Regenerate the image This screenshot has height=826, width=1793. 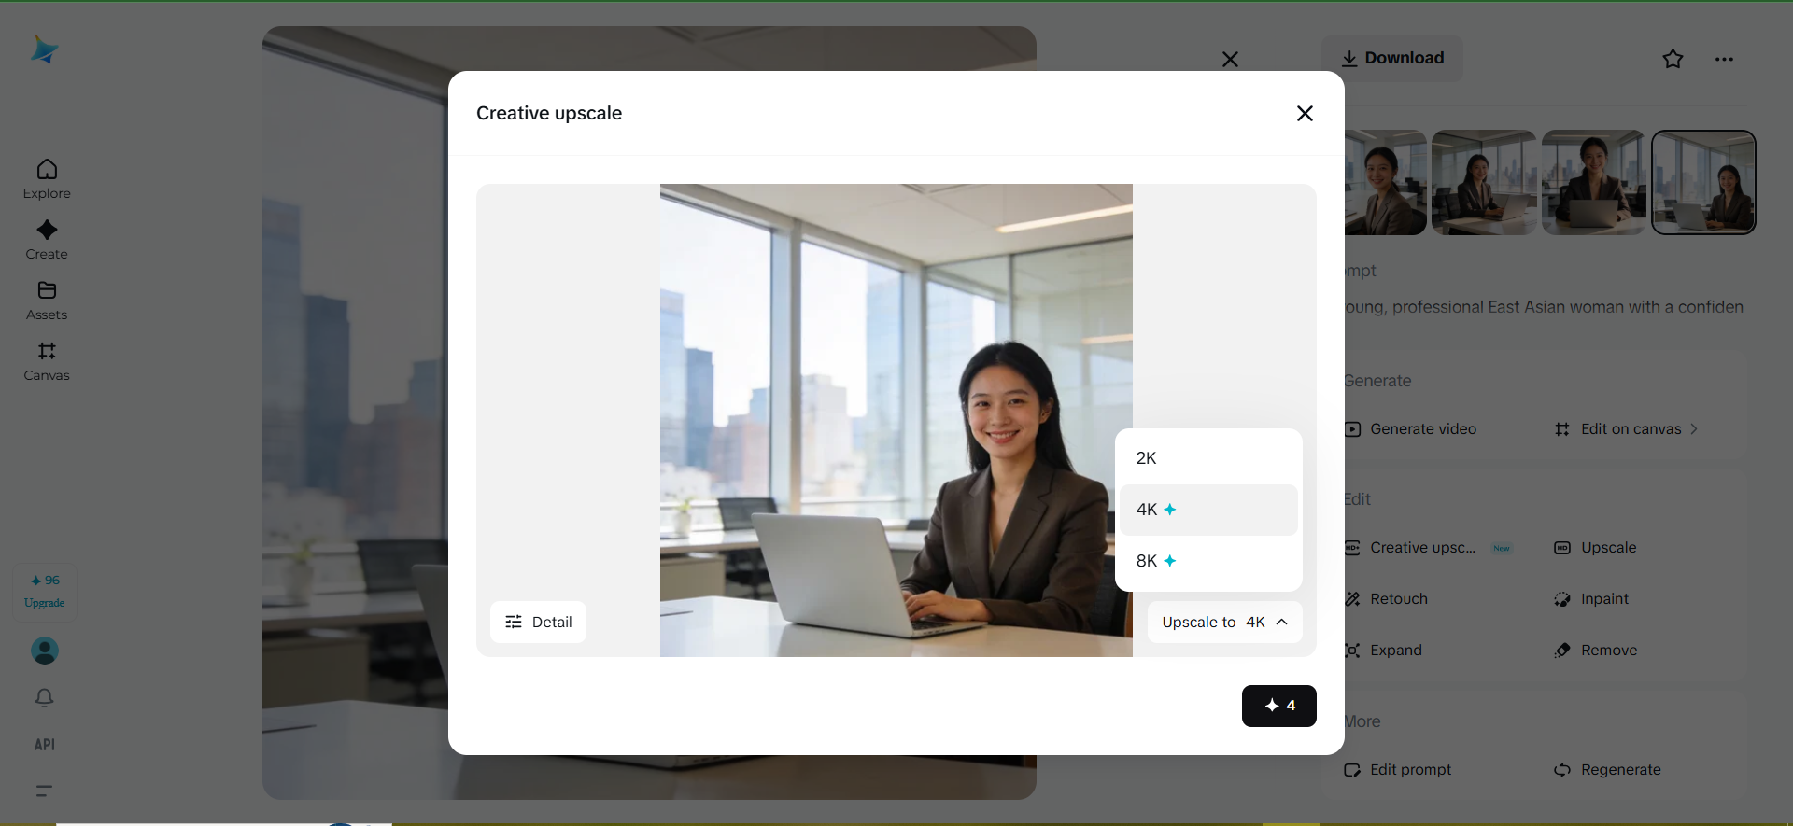pos(1607,770)
